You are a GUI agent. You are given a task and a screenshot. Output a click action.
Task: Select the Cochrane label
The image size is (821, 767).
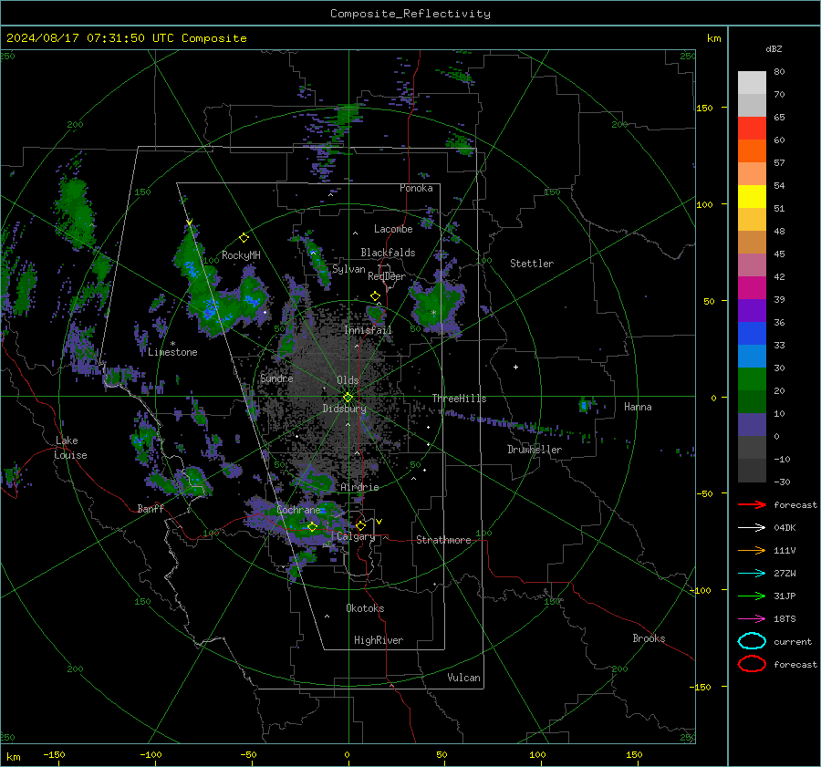(x=298, y=510)
